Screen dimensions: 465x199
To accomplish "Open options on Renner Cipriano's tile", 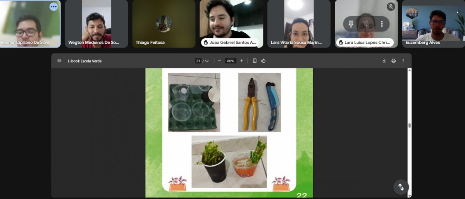I will click(x=53, y=7).
